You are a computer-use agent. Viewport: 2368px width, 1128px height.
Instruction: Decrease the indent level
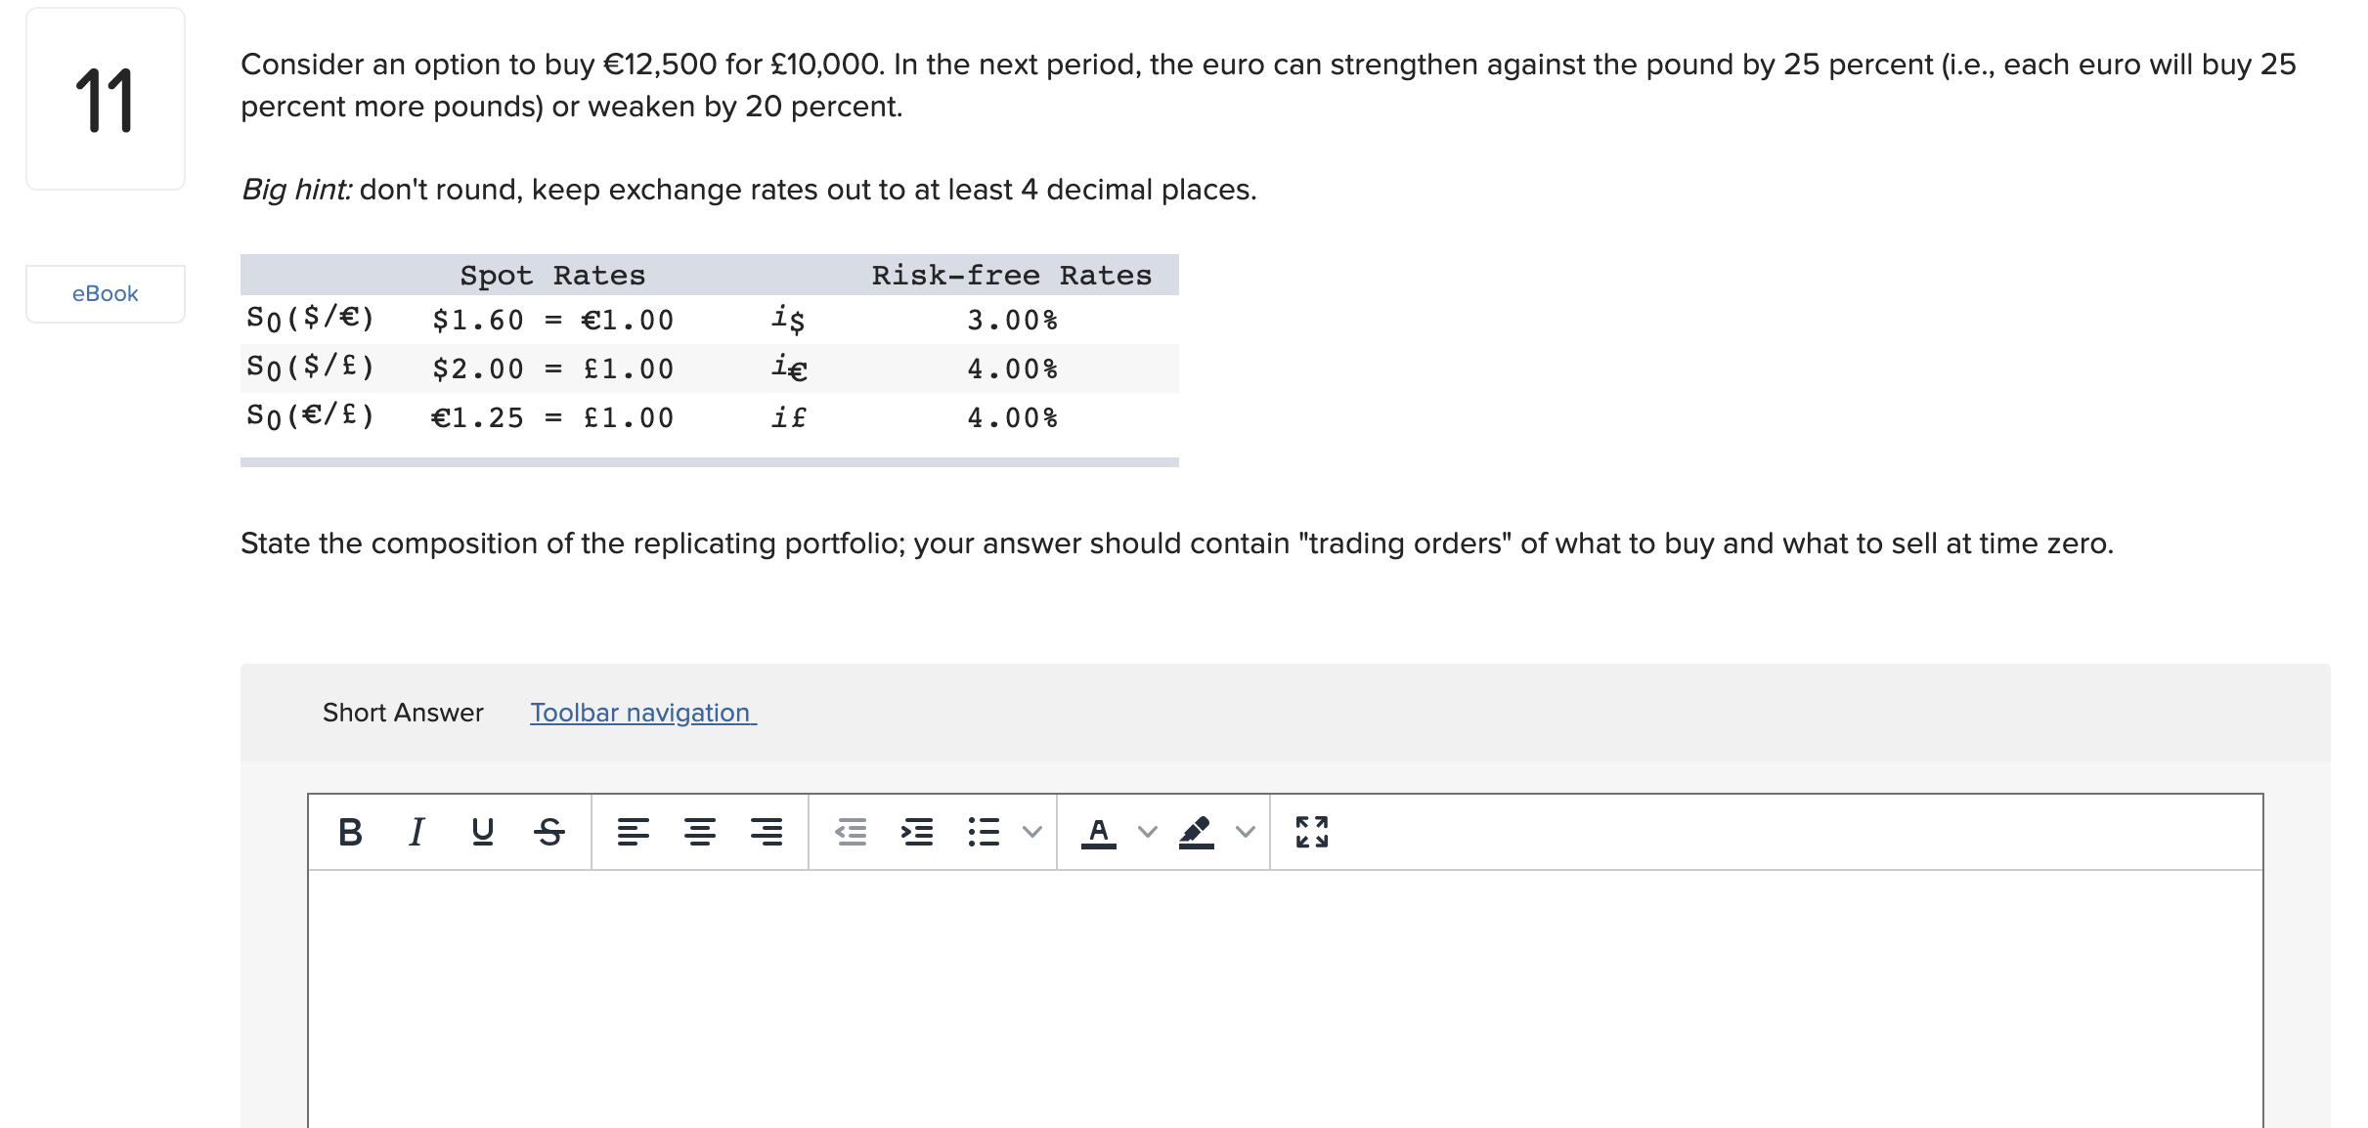(x=851, y=832)
